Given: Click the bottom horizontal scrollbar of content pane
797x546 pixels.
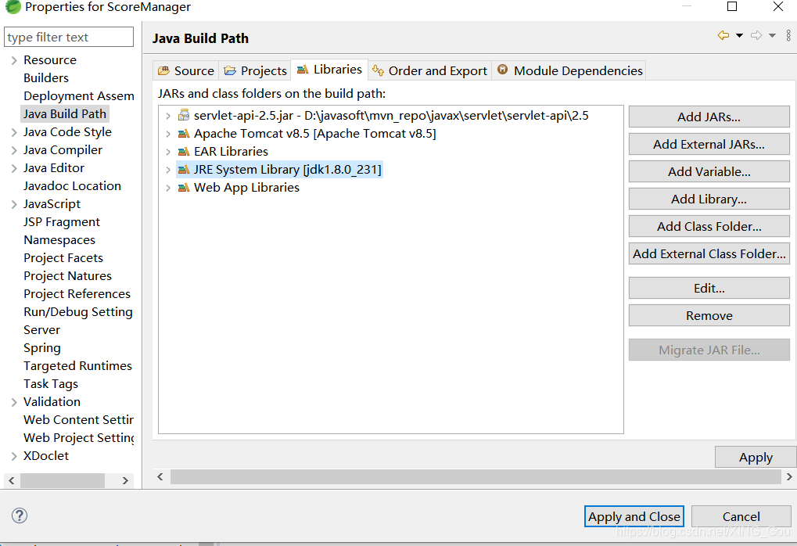Looking at the screenshot, I should [476, 477].
